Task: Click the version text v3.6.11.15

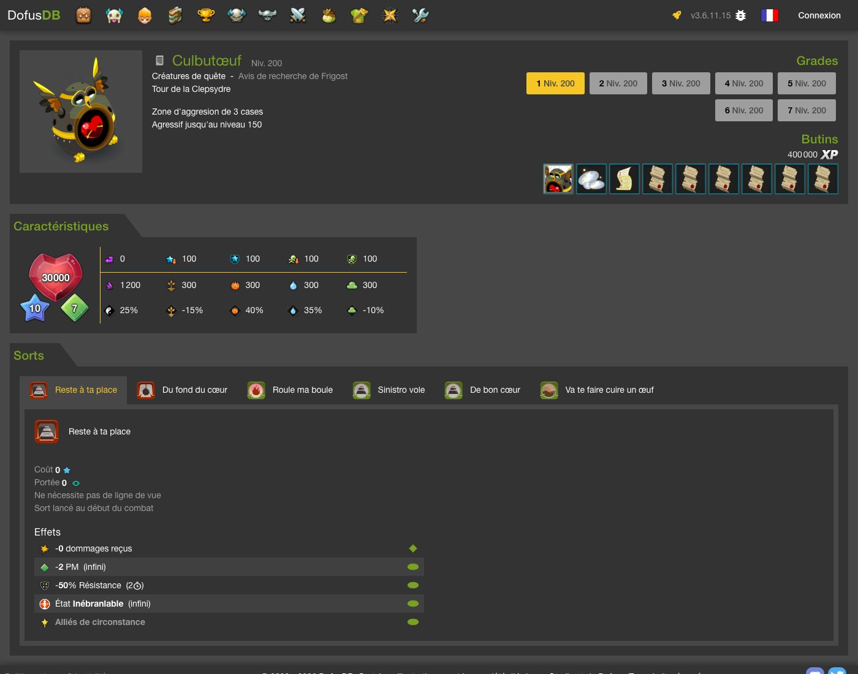Action: [710, 15]
